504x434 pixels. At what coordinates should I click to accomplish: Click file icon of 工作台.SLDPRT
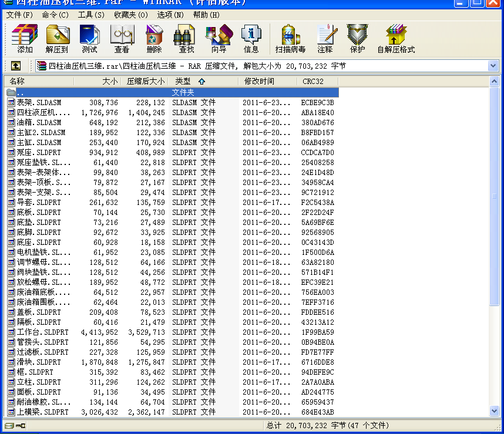[x=11, y=332]
